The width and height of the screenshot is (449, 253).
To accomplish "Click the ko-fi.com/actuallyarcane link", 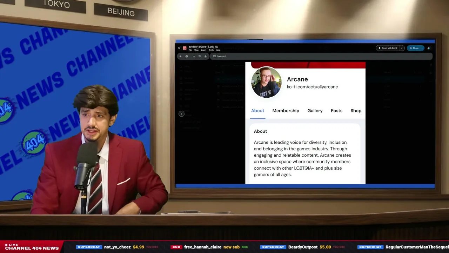I will coord(312,87).
